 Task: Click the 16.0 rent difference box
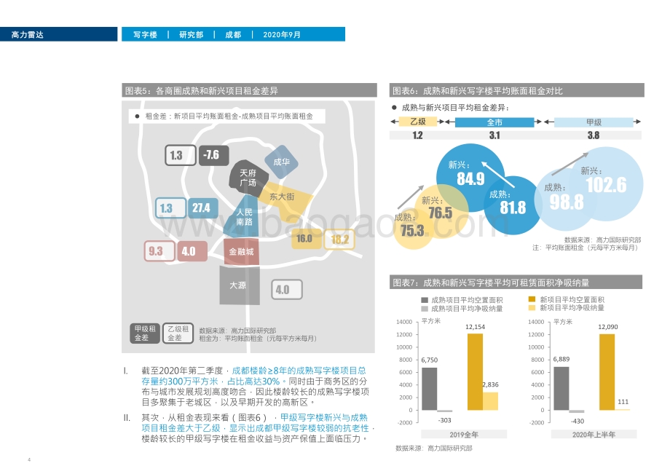[307, 239]
